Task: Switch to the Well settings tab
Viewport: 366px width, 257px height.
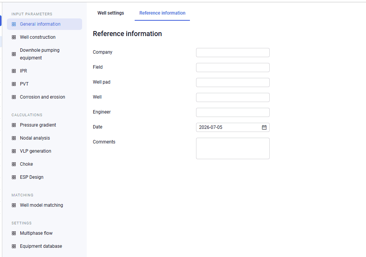Action: click(x=110, y=13)
